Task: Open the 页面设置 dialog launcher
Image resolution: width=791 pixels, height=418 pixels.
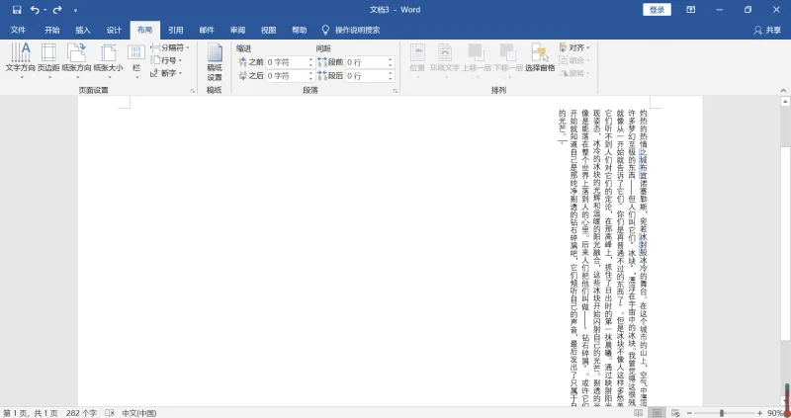Action: click(x=192, y=91)
